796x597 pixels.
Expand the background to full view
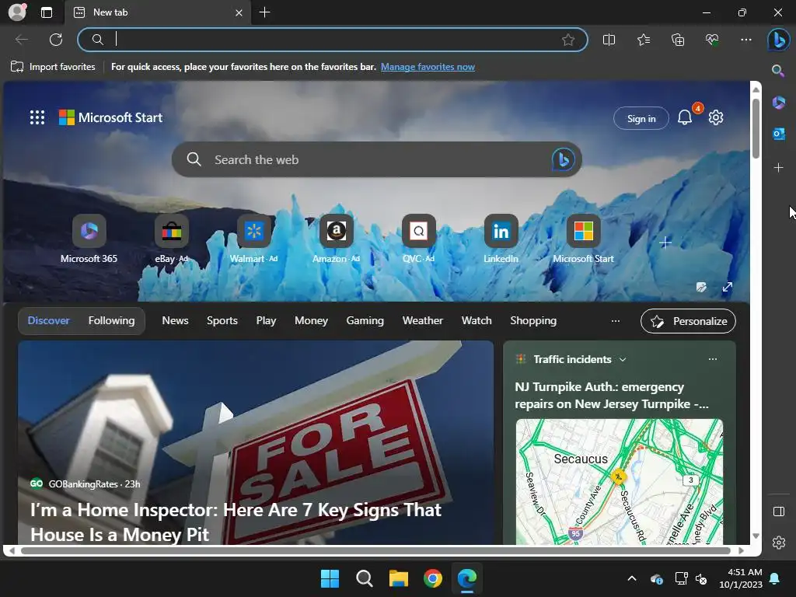(728, 288)
